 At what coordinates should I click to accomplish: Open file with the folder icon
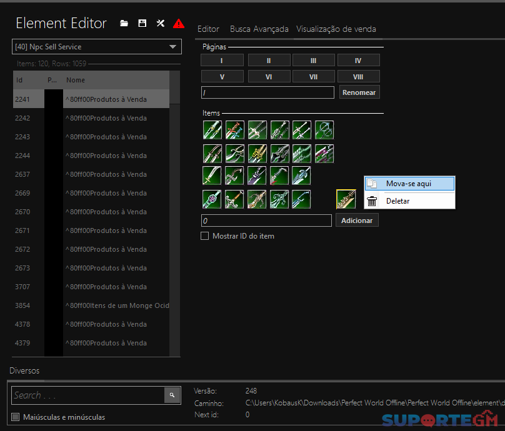coord(124,23)
